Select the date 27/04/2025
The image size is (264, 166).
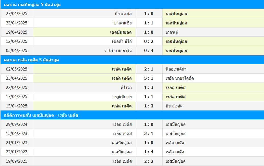[x=17, y=13]
